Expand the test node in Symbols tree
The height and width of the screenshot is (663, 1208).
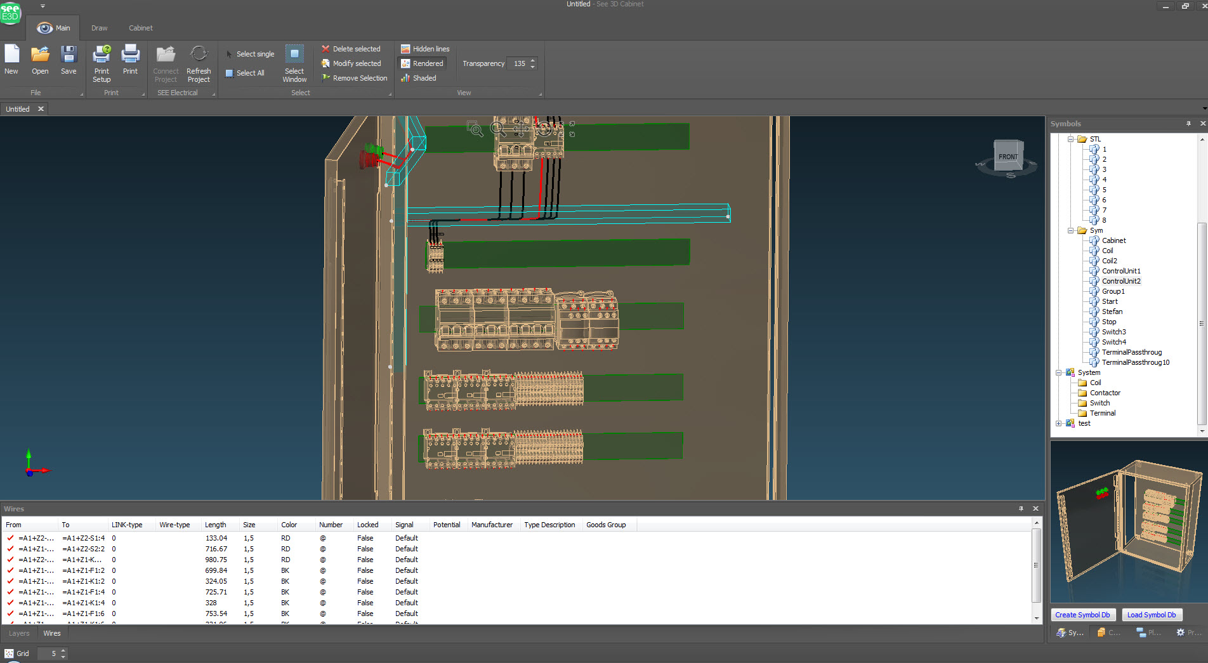(x=1058, y=423)
